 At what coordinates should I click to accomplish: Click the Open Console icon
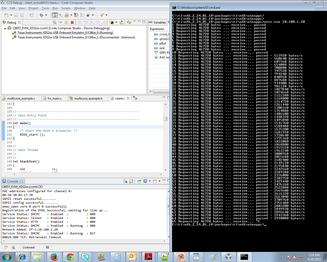click(x=155, y=181)
